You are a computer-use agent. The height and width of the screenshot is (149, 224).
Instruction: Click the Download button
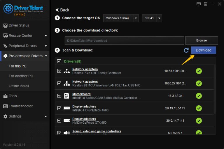(203, 50)
